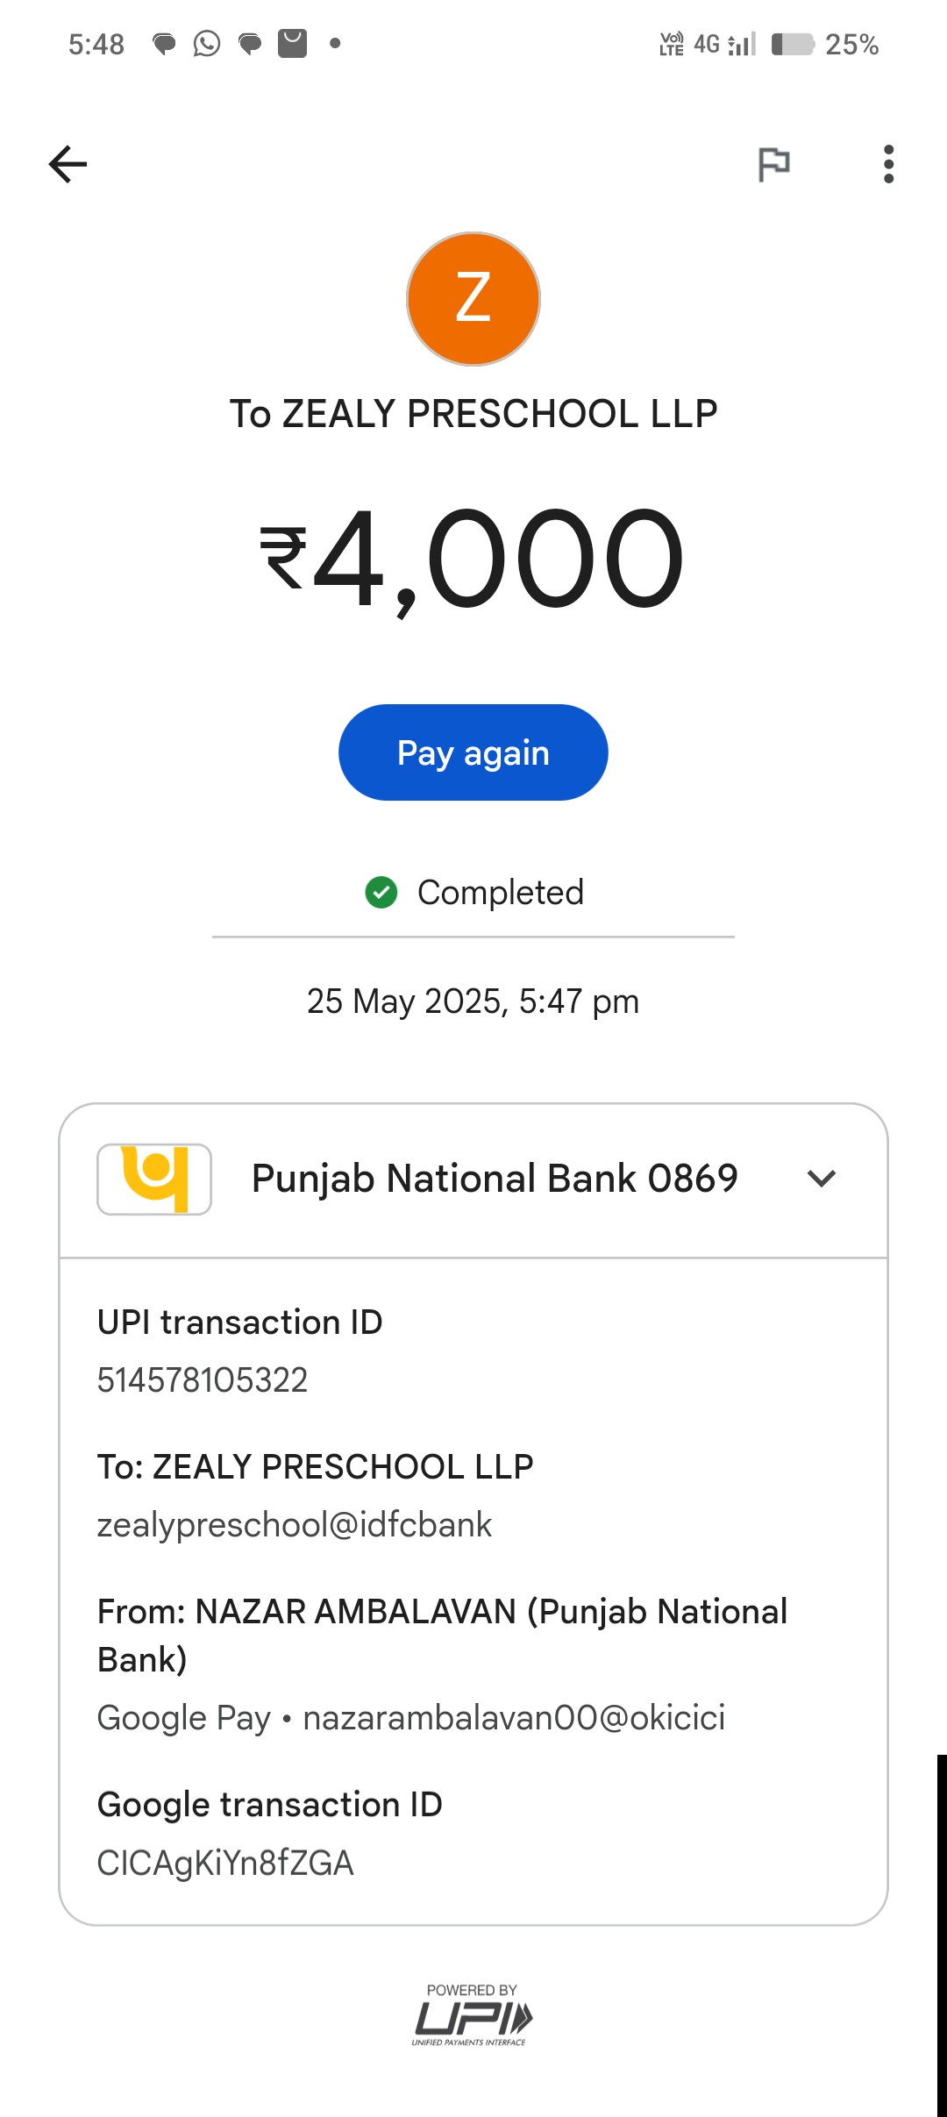Tap the green Completed checkmark icon

tap(381, 893)
